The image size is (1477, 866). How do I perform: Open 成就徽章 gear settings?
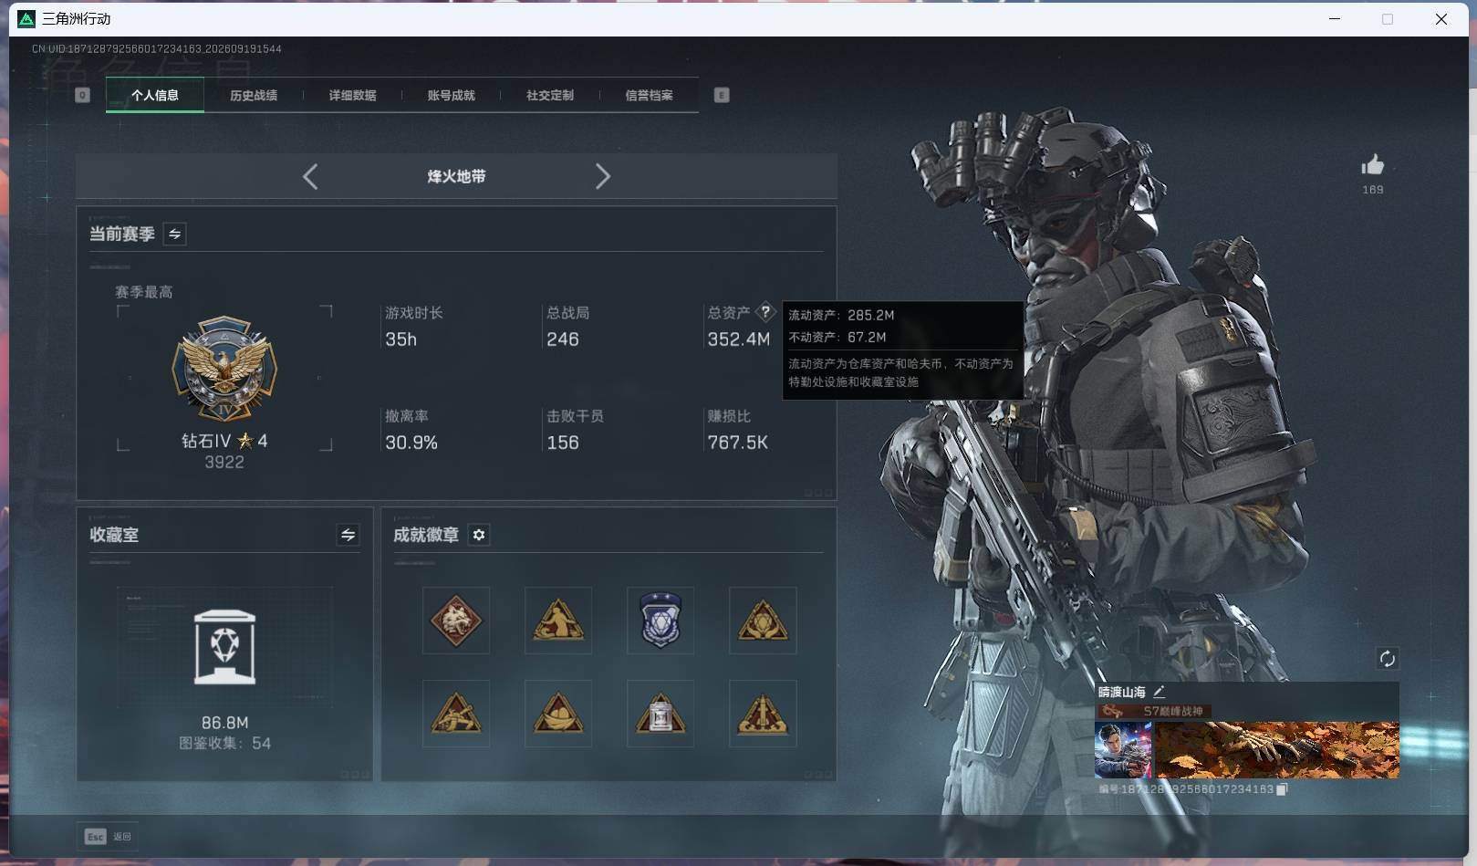pyautogui.click(x=479, y=535)
